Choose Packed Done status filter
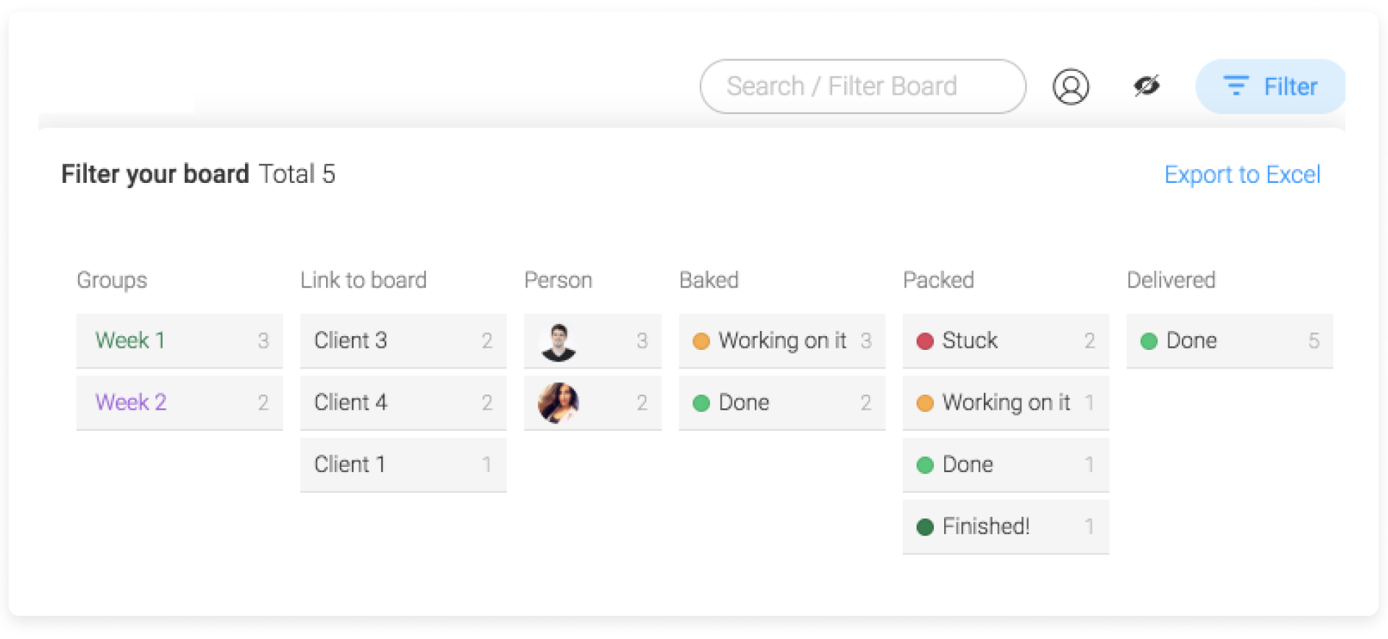1388x639 pixels. 1006,465
